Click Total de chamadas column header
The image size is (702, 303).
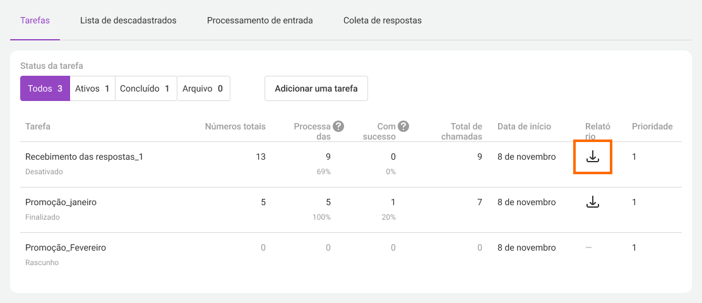tap(461, 131)
